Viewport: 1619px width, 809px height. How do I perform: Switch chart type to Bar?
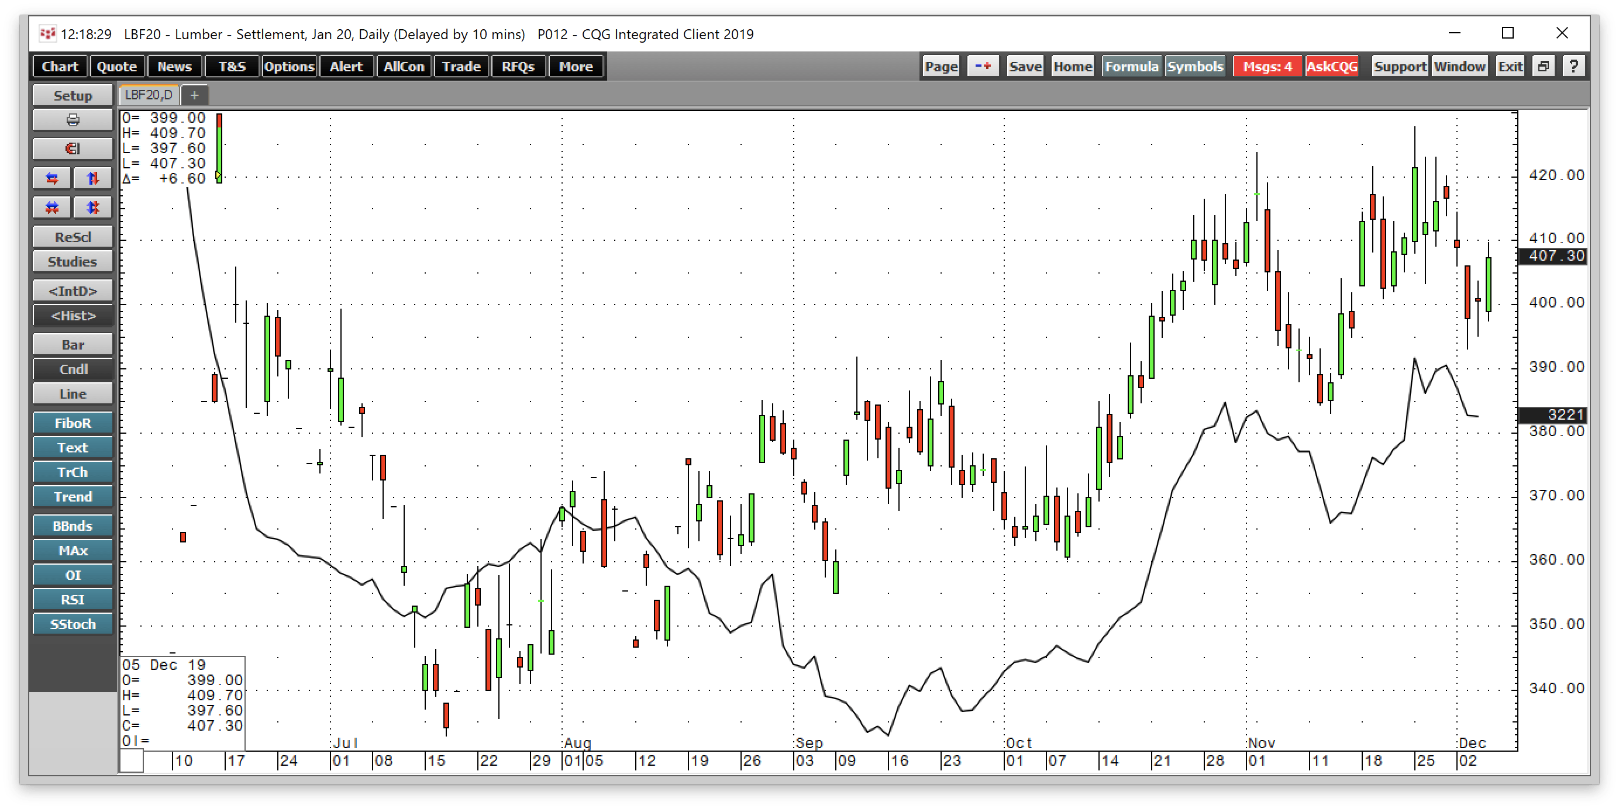pos(73,345)
